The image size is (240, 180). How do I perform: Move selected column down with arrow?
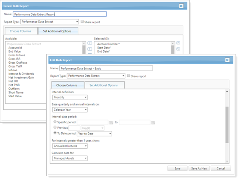point(178,49)
